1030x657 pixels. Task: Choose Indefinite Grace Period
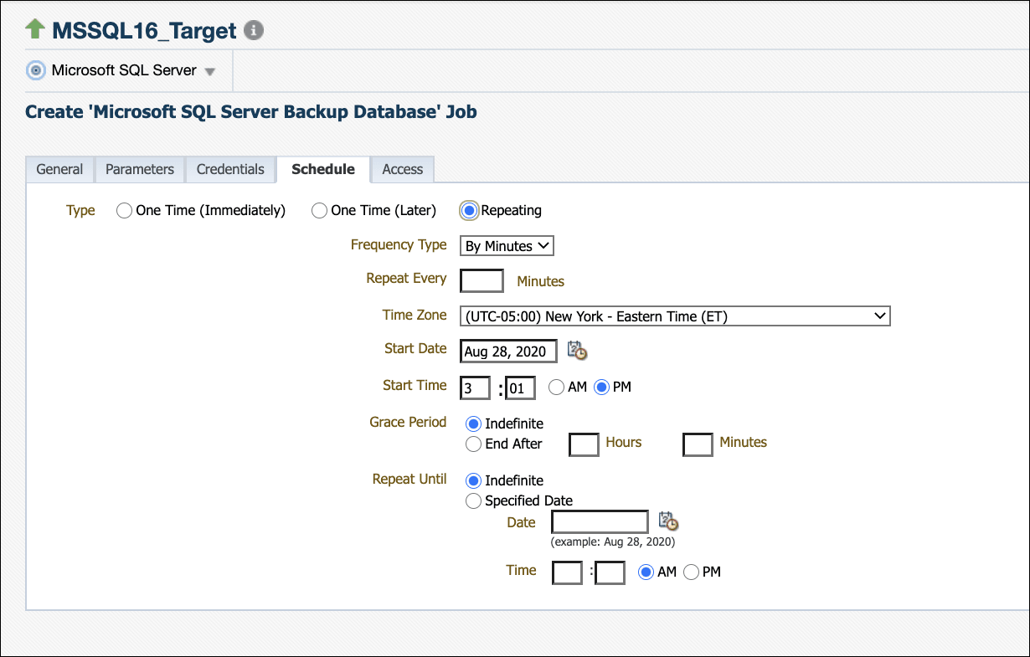[473, 423]
